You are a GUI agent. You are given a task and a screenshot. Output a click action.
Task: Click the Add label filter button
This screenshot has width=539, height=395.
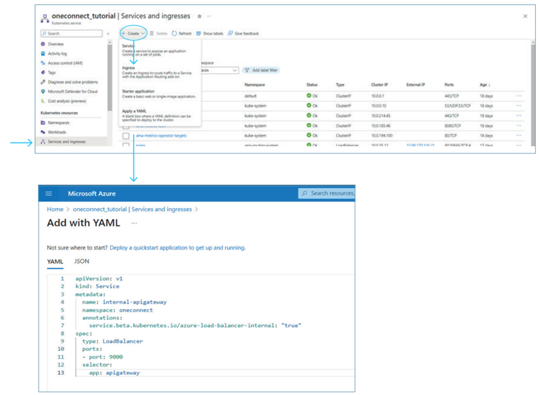click(261, 70)
